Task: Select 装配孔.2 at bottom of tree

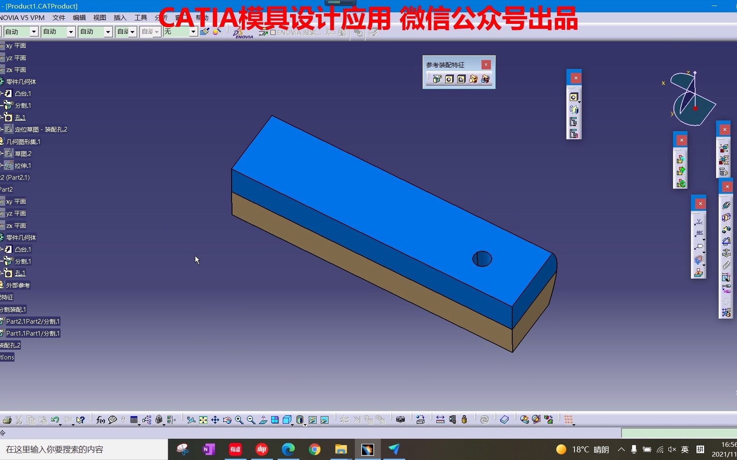Action: pyautogui.click(x=10, y=345)
